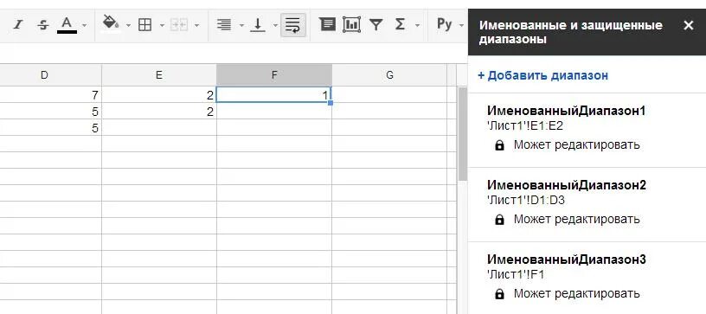Image resolution: width=706 pixels, height=314 pixels.
Task: Insert a chart using toolbar icon
Action: [351, 24]
